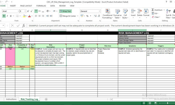Toggle Underline formatting
Image resolution: width=175 pixels, height=105 pixels.
point(11,16)
